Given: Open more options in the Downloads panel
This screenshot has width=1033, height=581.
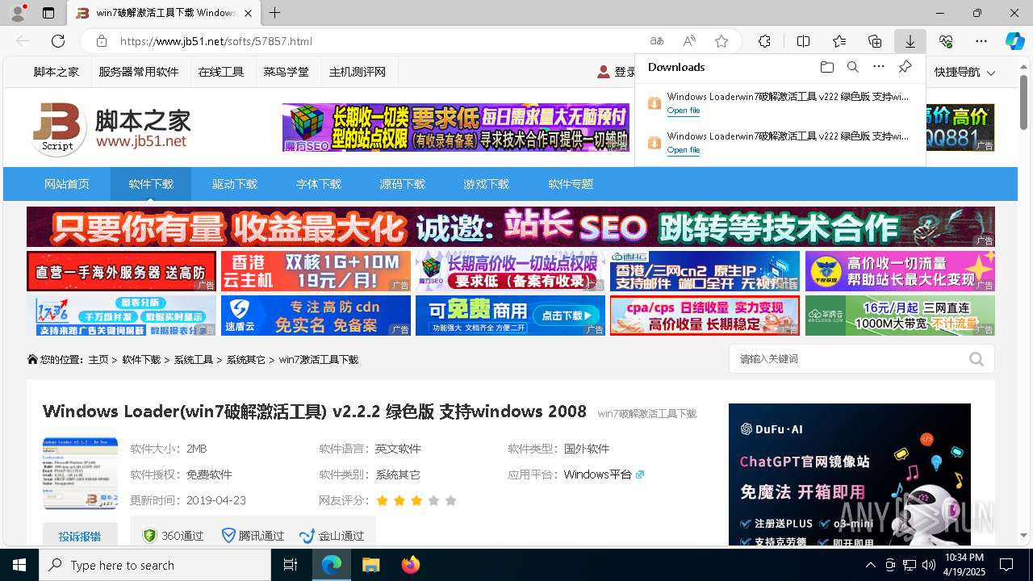Looking at the screenshot, I should click(x=879, y=67).
